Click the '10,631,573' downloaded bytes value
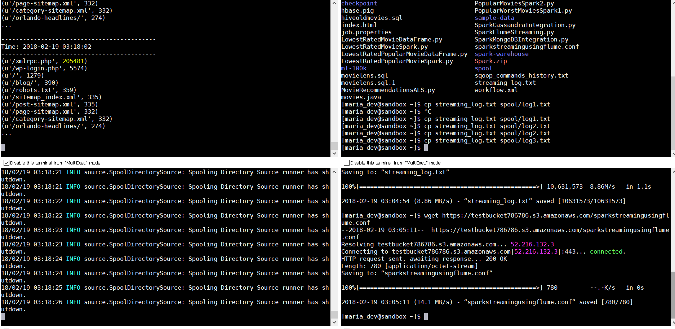The width and height of the screenshot is (675, 329). tap(565, 187)
